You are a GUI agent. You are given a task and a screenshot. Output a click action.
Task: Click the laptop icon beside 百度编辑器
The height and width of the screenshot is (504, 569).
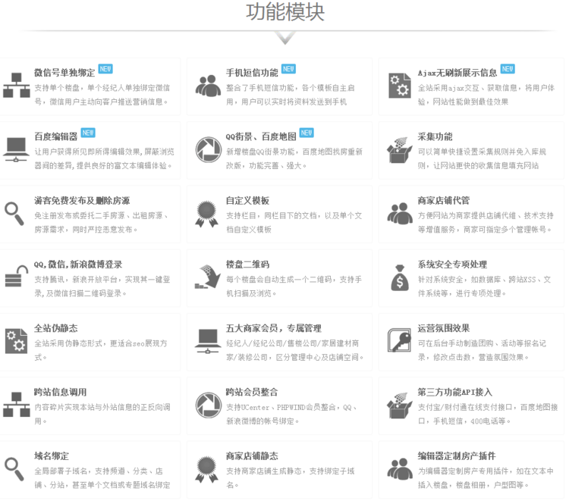click(x=17, y=150)
